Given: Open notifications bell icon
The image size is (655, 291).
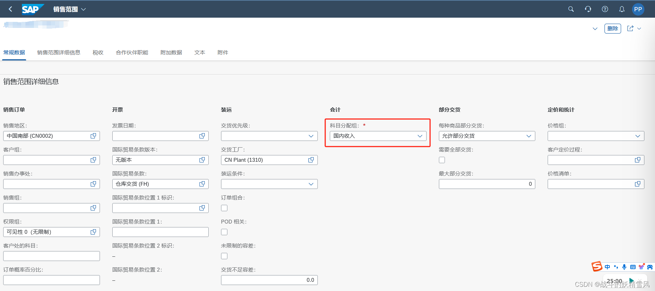Looking at the screenshot, I should [x=622, y=9].
